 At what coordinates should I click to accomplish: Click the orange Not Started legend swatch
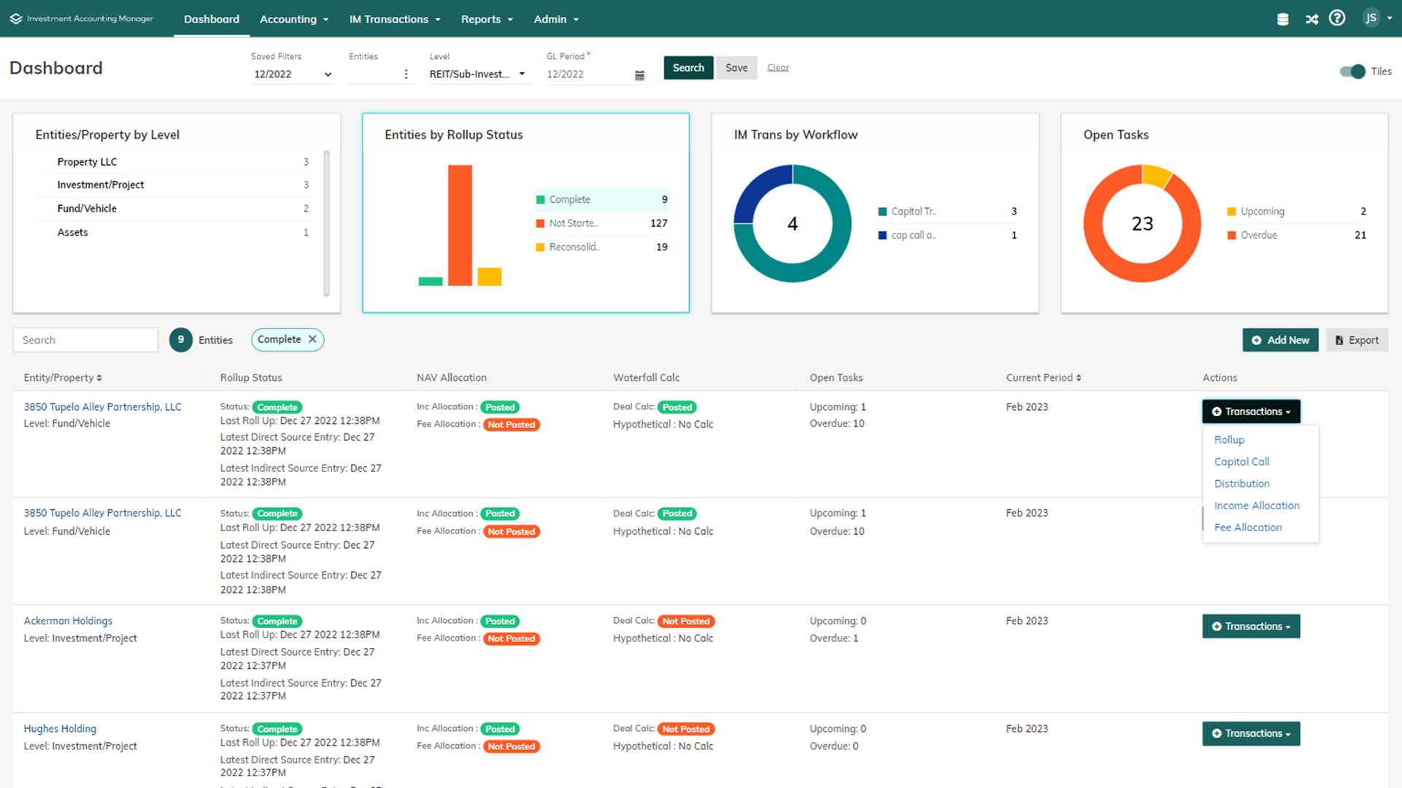pyautogui.click(x=540, y=224)
